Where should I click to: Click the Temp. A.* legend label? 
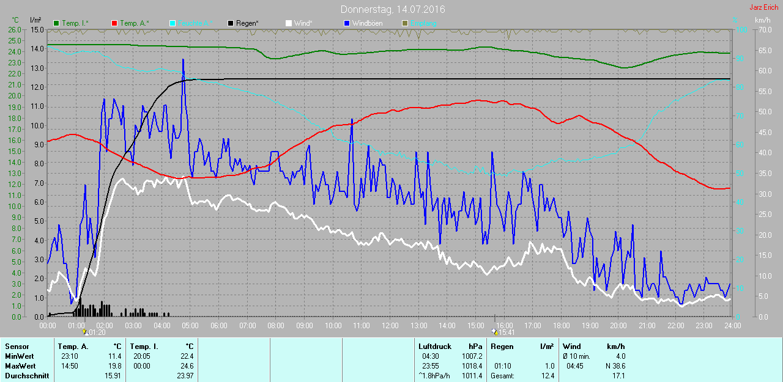135,23
